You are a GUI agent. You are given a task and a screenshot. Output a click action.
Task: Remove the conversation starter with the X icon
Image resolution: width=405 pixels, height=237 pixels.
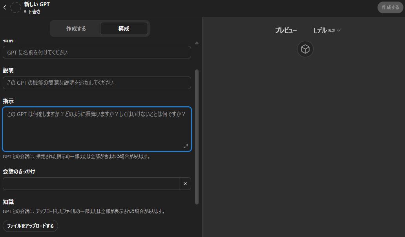tap(185, 184)
